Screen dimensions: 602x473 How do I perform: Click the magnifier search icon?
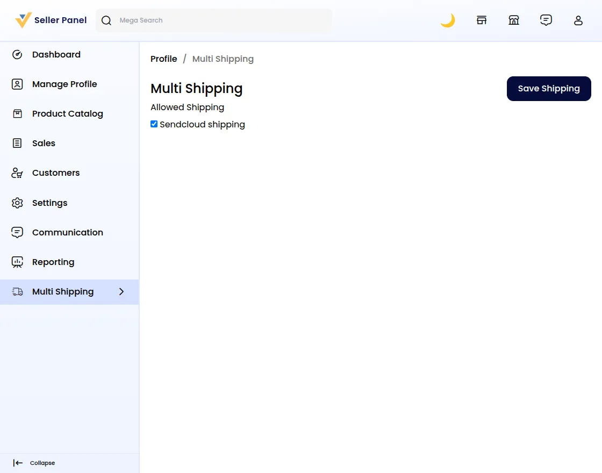coord(106,20)
